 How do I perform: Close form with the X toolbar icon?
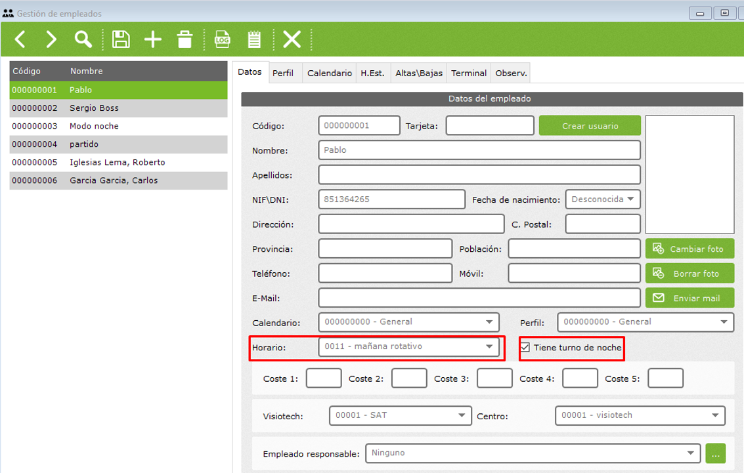pos(292,40)
